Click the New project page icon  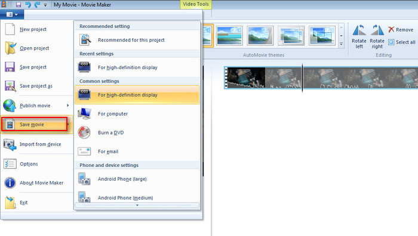[x=10, y=29]
